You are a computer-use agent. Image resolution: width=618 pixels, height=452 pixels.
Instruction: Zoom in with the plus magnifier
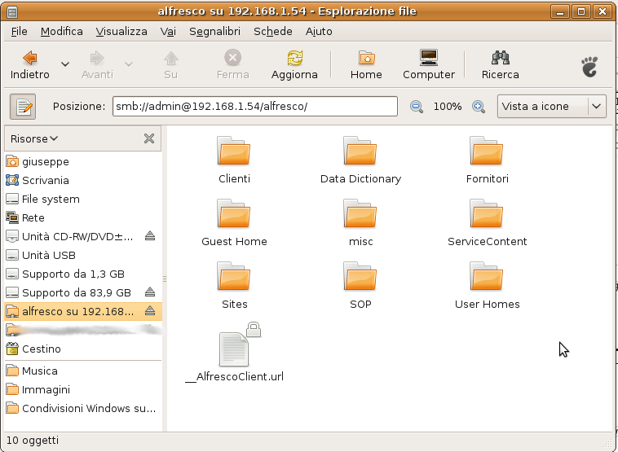[479, 107]
